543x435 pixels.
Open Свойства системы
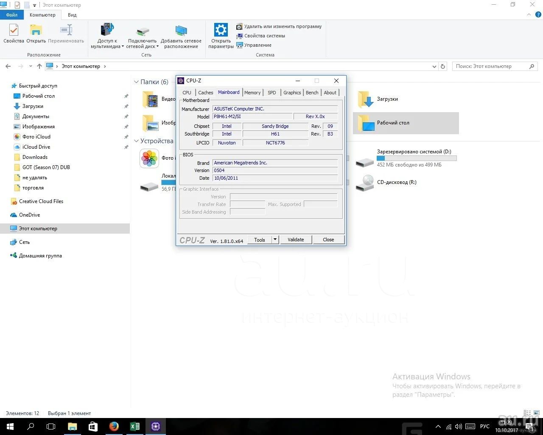point(260,36)
